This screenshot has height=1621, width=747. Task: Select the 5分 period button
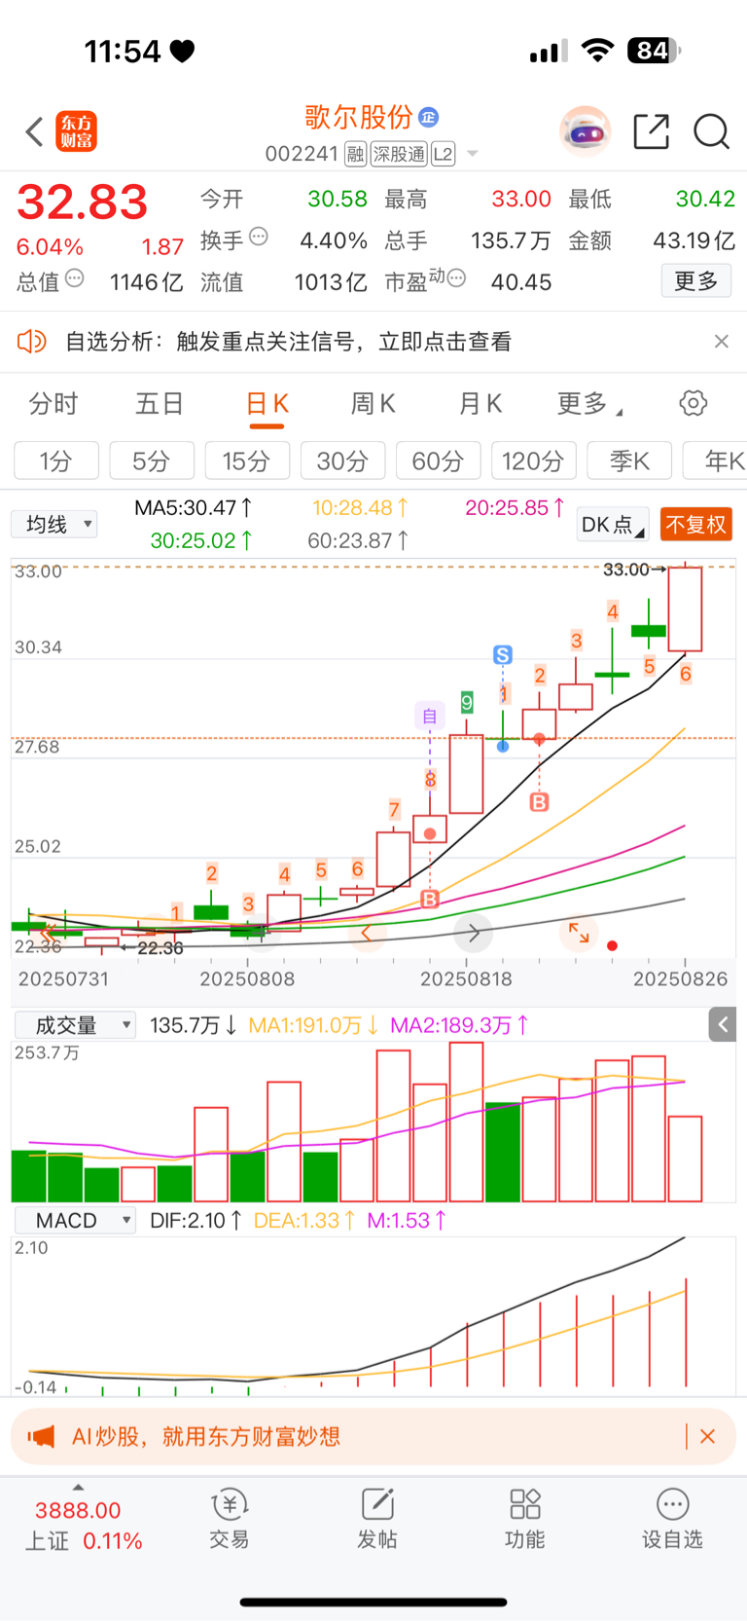pos(152,461)
